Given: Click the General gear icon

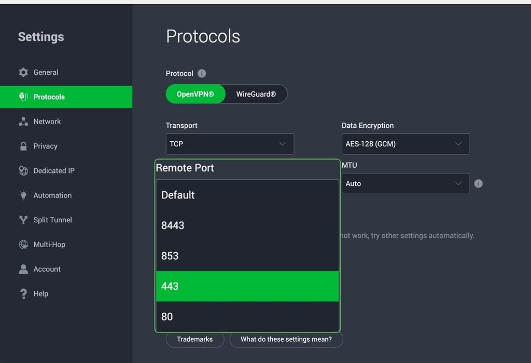Looking at the screenshot, I should click(23, 72).
